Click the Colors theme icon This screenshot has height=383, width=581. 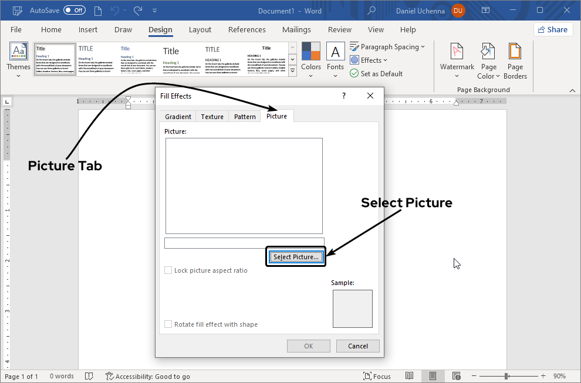pyautogui.click(x=311, y=53)
